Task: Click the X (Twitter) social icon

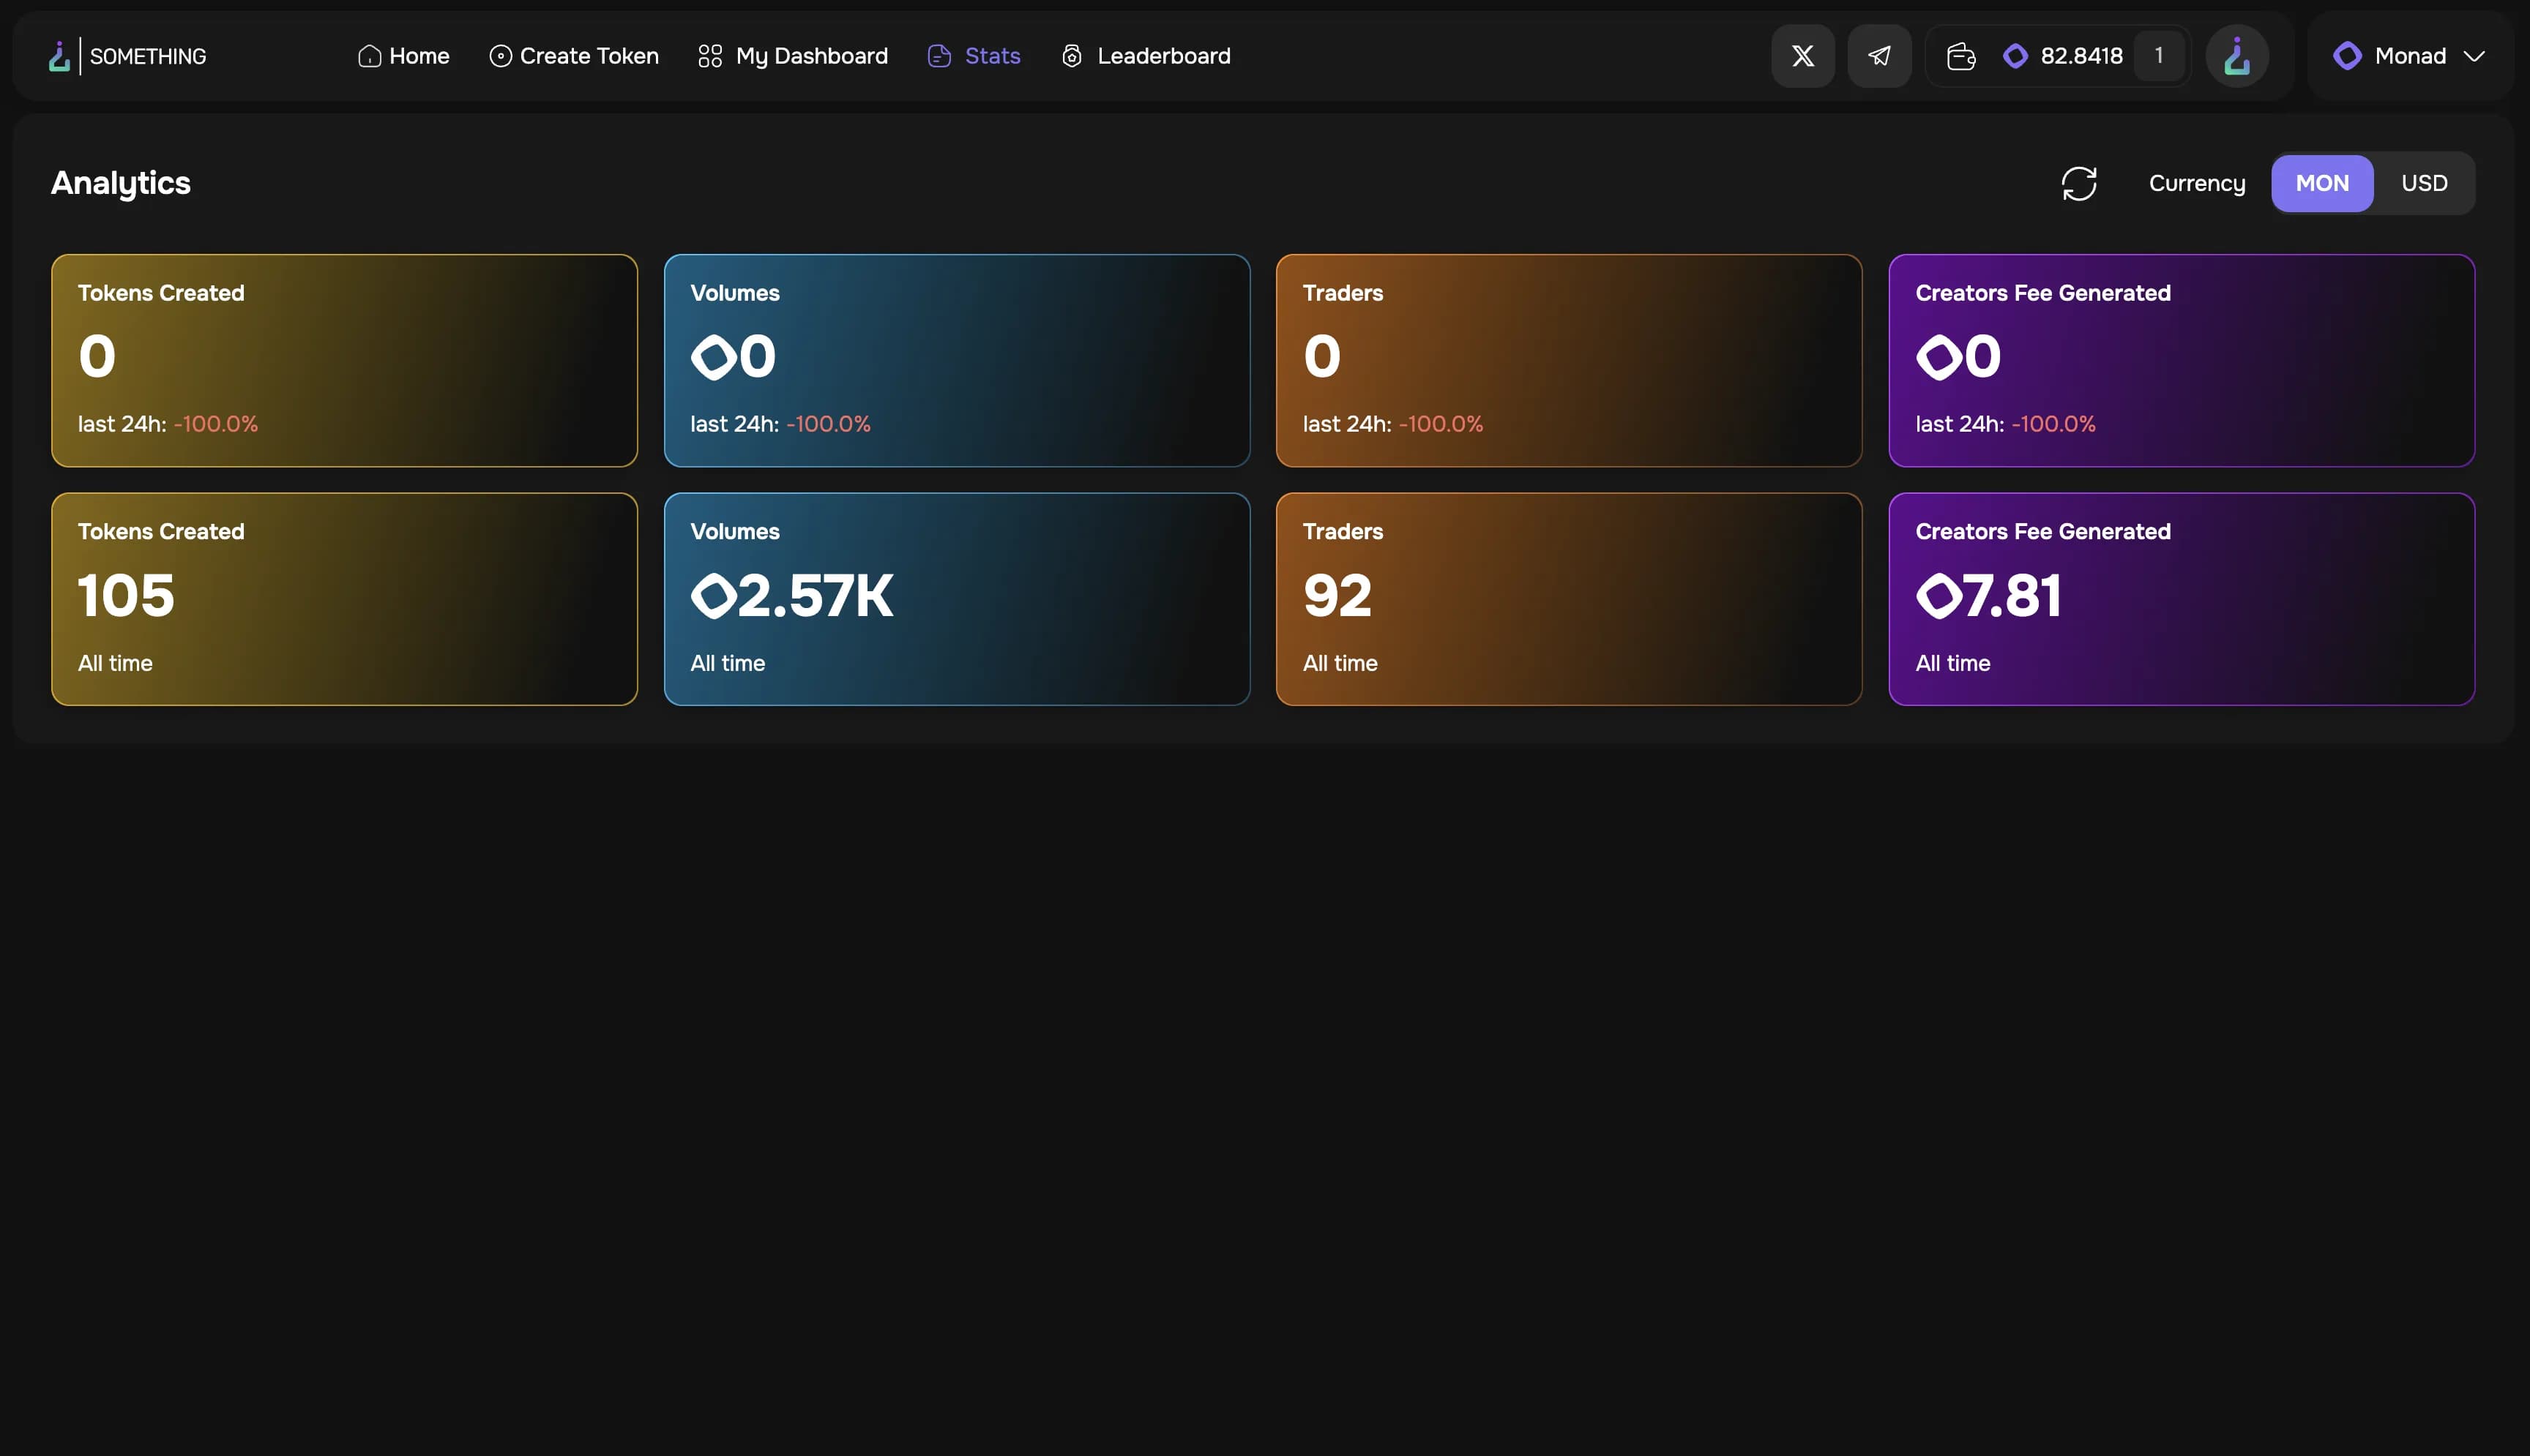Action: [x=1803, y=56]
